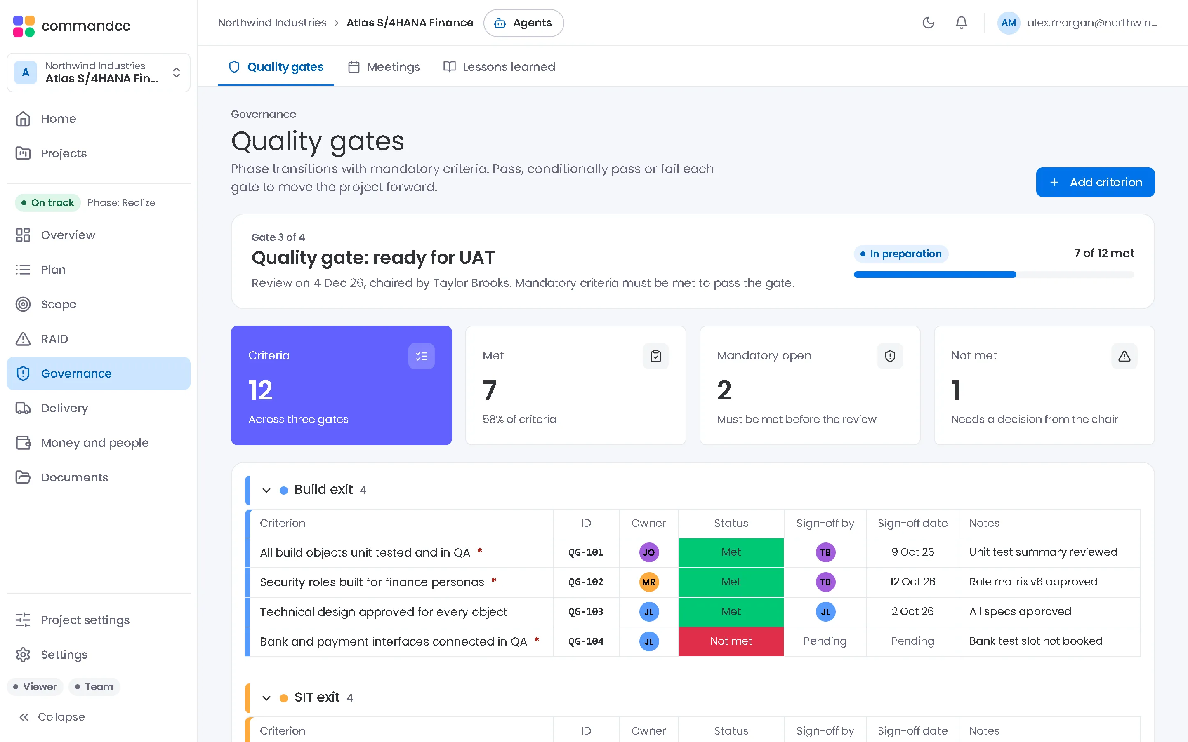Click the On track status badge
The image size is (1188, 742).
click(47, 203)
